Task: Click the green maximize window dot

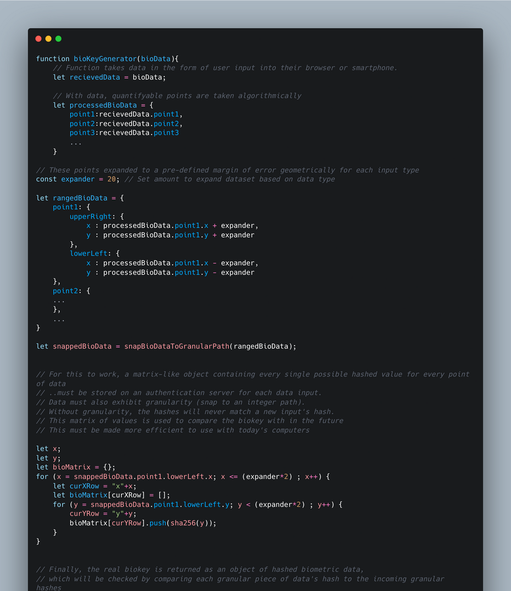Action: point(58,39)
